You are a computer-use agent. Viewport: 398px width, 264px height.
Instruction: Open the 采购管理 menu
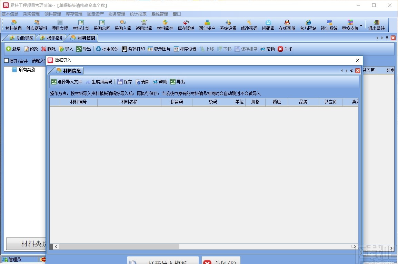click(31, 14)
